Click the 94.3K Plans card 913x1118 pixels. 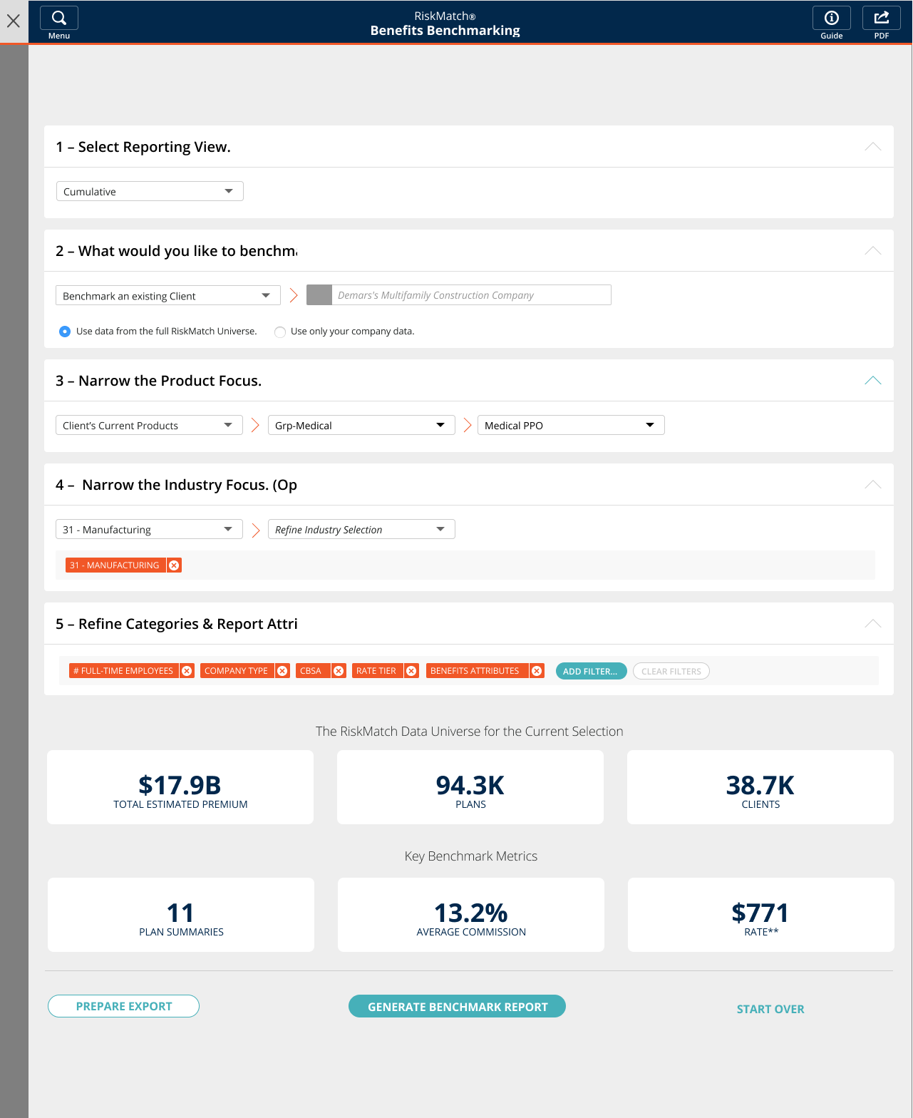[470, 787]
